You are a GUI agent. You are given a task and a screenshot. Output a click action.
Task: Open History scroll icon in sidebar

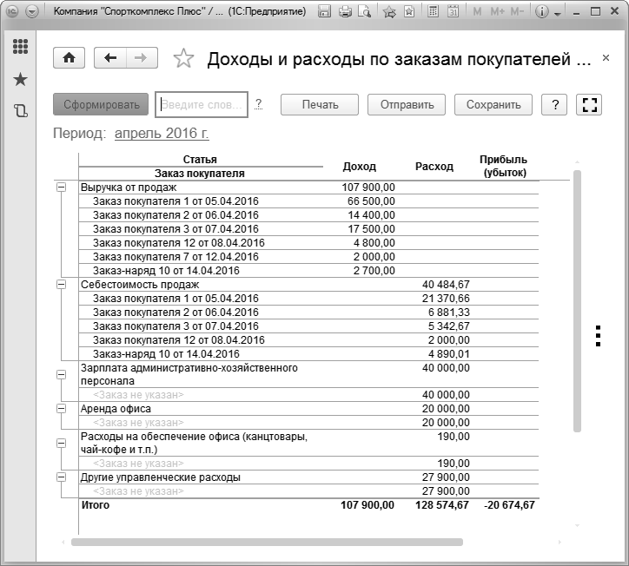(21, 110)
